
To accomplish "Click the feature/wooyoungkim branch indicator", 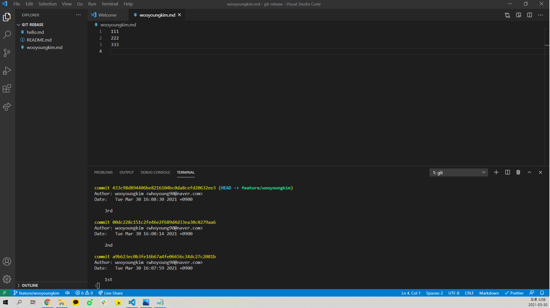I will 36,293.
